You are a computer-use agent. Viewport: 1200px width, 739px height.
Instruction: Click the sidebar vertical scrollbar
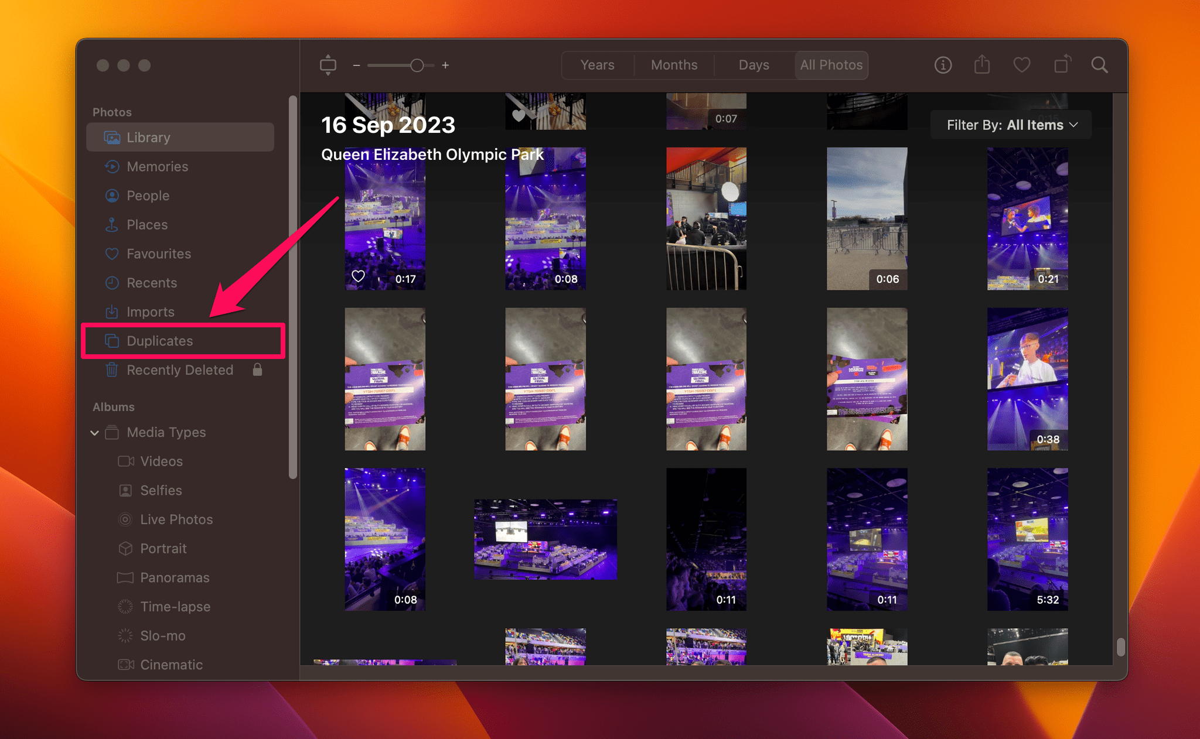(x=293, y=287)
